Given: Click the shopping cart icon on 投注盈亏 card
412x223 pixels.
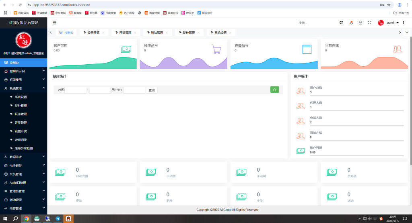Looking at the screenshot, I should (216, 49).
